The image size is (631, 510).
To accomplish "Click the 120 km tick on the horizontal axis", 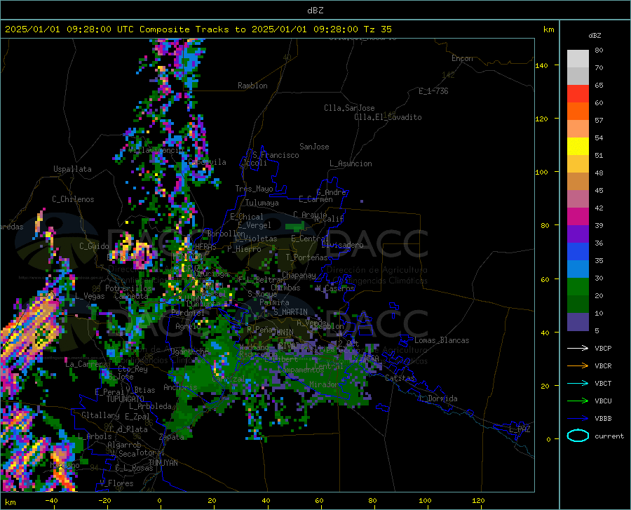I will [x=478, y=500].
